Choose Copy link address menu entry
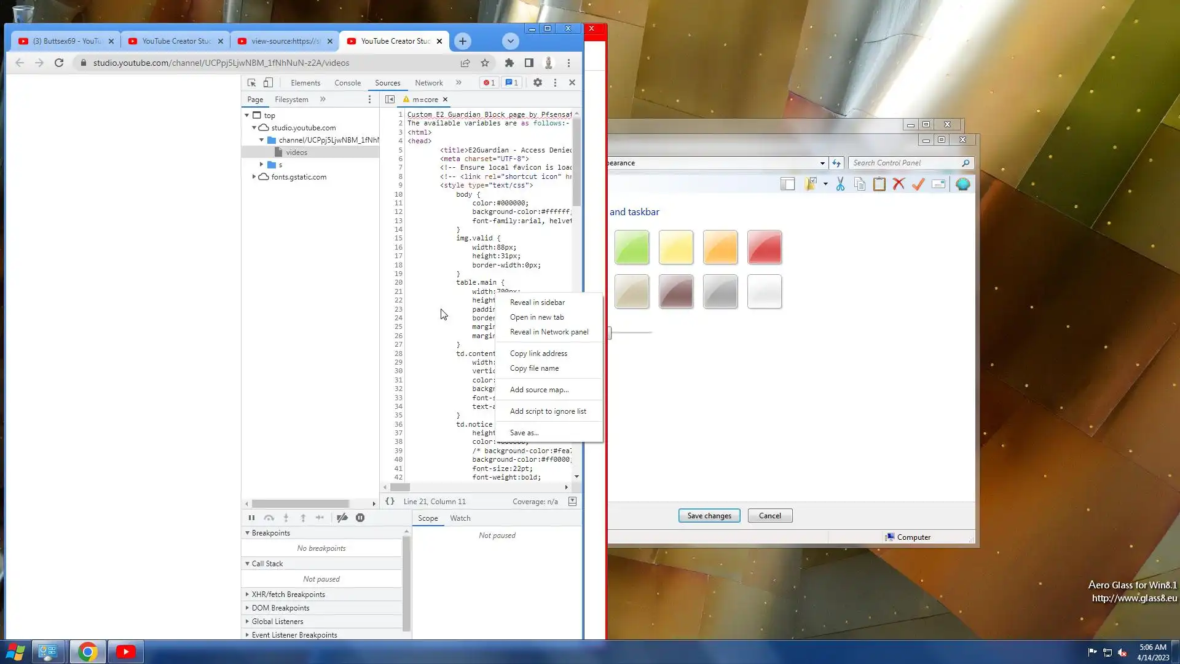 pos(538,353)
